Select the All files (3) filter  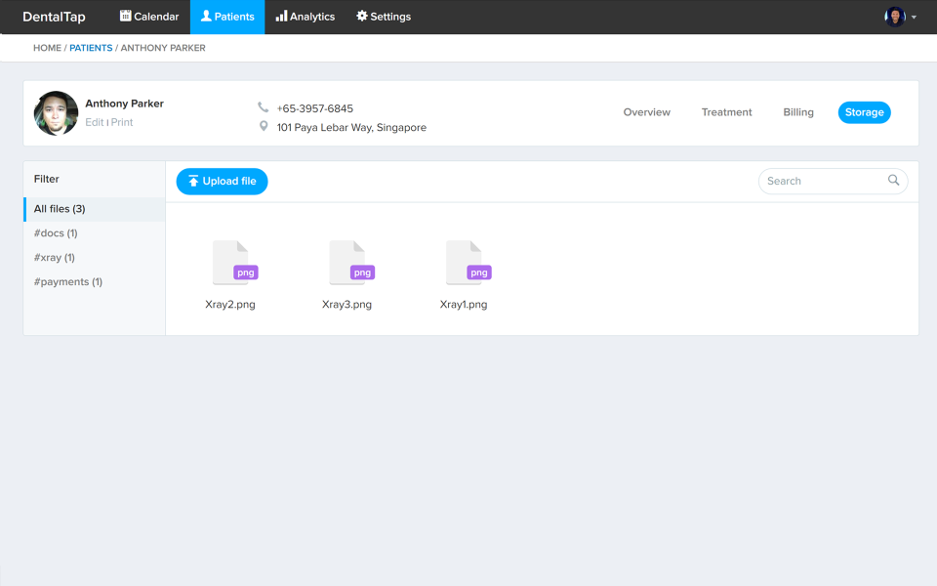pos(95,209)
